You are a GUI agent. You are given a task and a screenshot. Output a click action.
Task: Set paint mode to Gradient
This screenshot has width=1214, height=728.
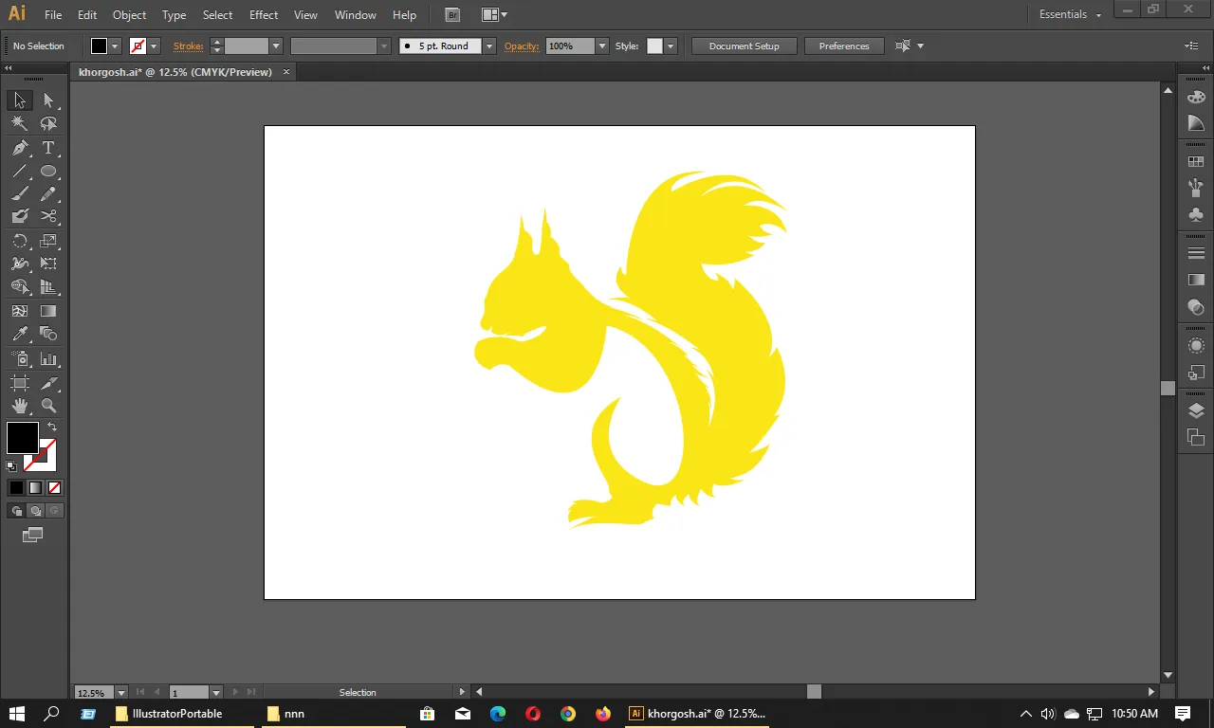pyautogui.click(x=35, y=487)
